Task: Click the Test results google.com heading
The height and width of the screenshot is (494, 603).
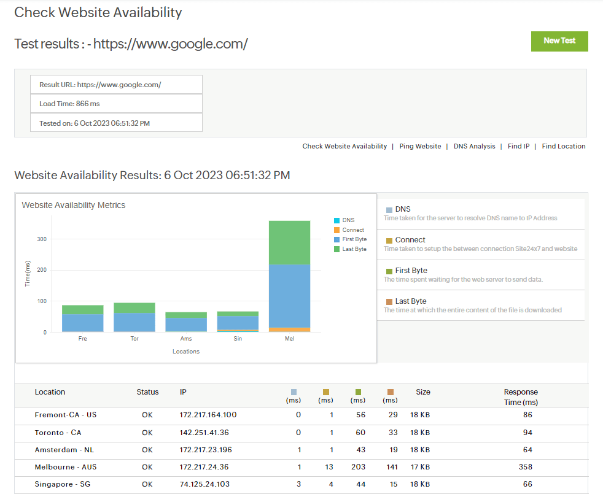Action: pyautogui.click(x=131, y=44)
